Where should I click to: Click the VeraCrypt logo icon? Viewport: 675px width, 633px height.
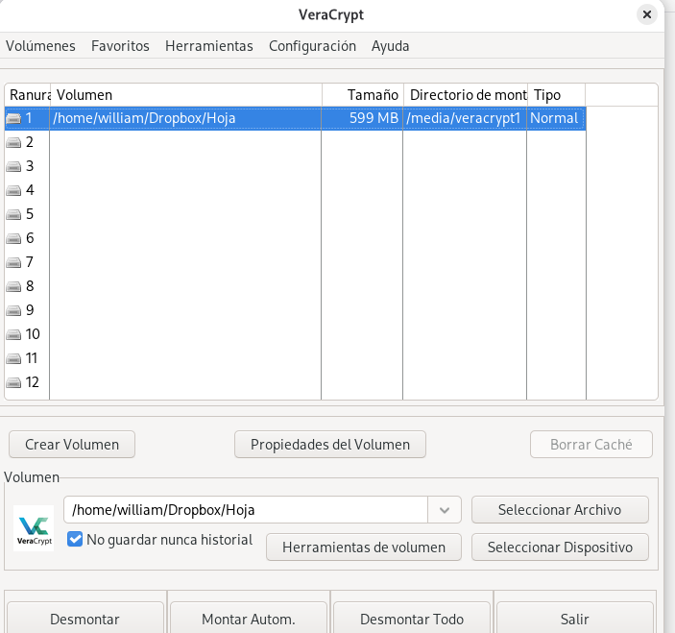(35, 527)
